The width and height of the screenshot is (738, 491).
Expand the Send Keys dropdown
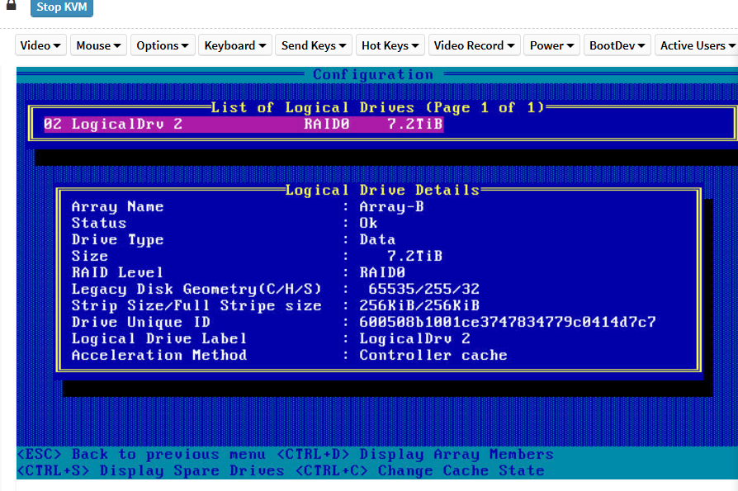(x=314, y=45)
